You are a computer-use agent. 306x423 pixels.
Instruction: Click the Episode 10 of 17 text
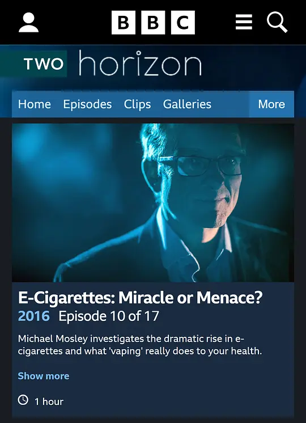click(x=109, y=316)
